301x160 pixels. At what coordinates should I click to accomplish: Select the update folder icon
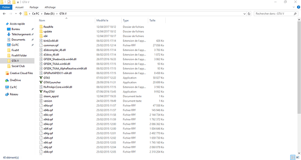pyautogui.click(x=41, y=31)
